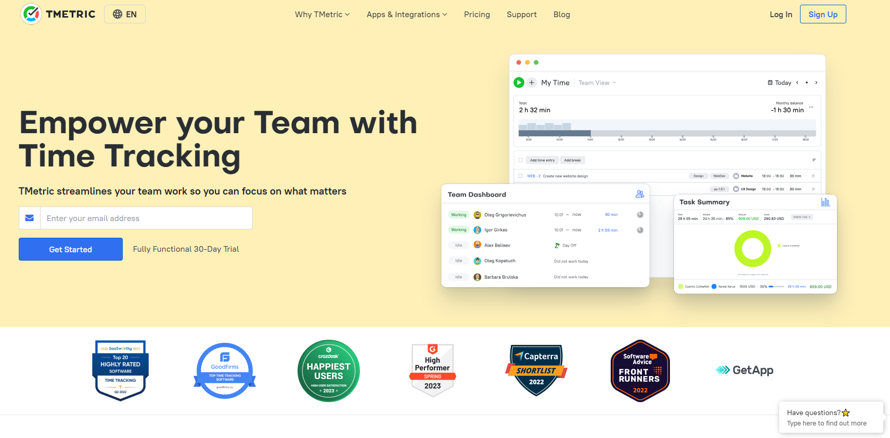Click the Log In link
890x438 pixels.
(781, 15)
